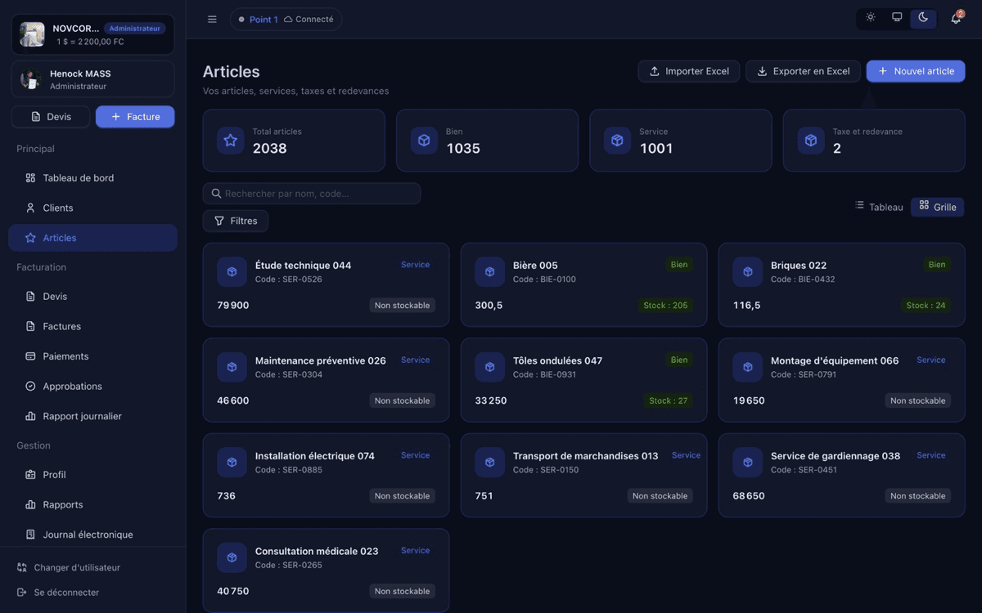Select dark theme moon icon
This screenshot has height=613, width=982.
coord(923,18)
